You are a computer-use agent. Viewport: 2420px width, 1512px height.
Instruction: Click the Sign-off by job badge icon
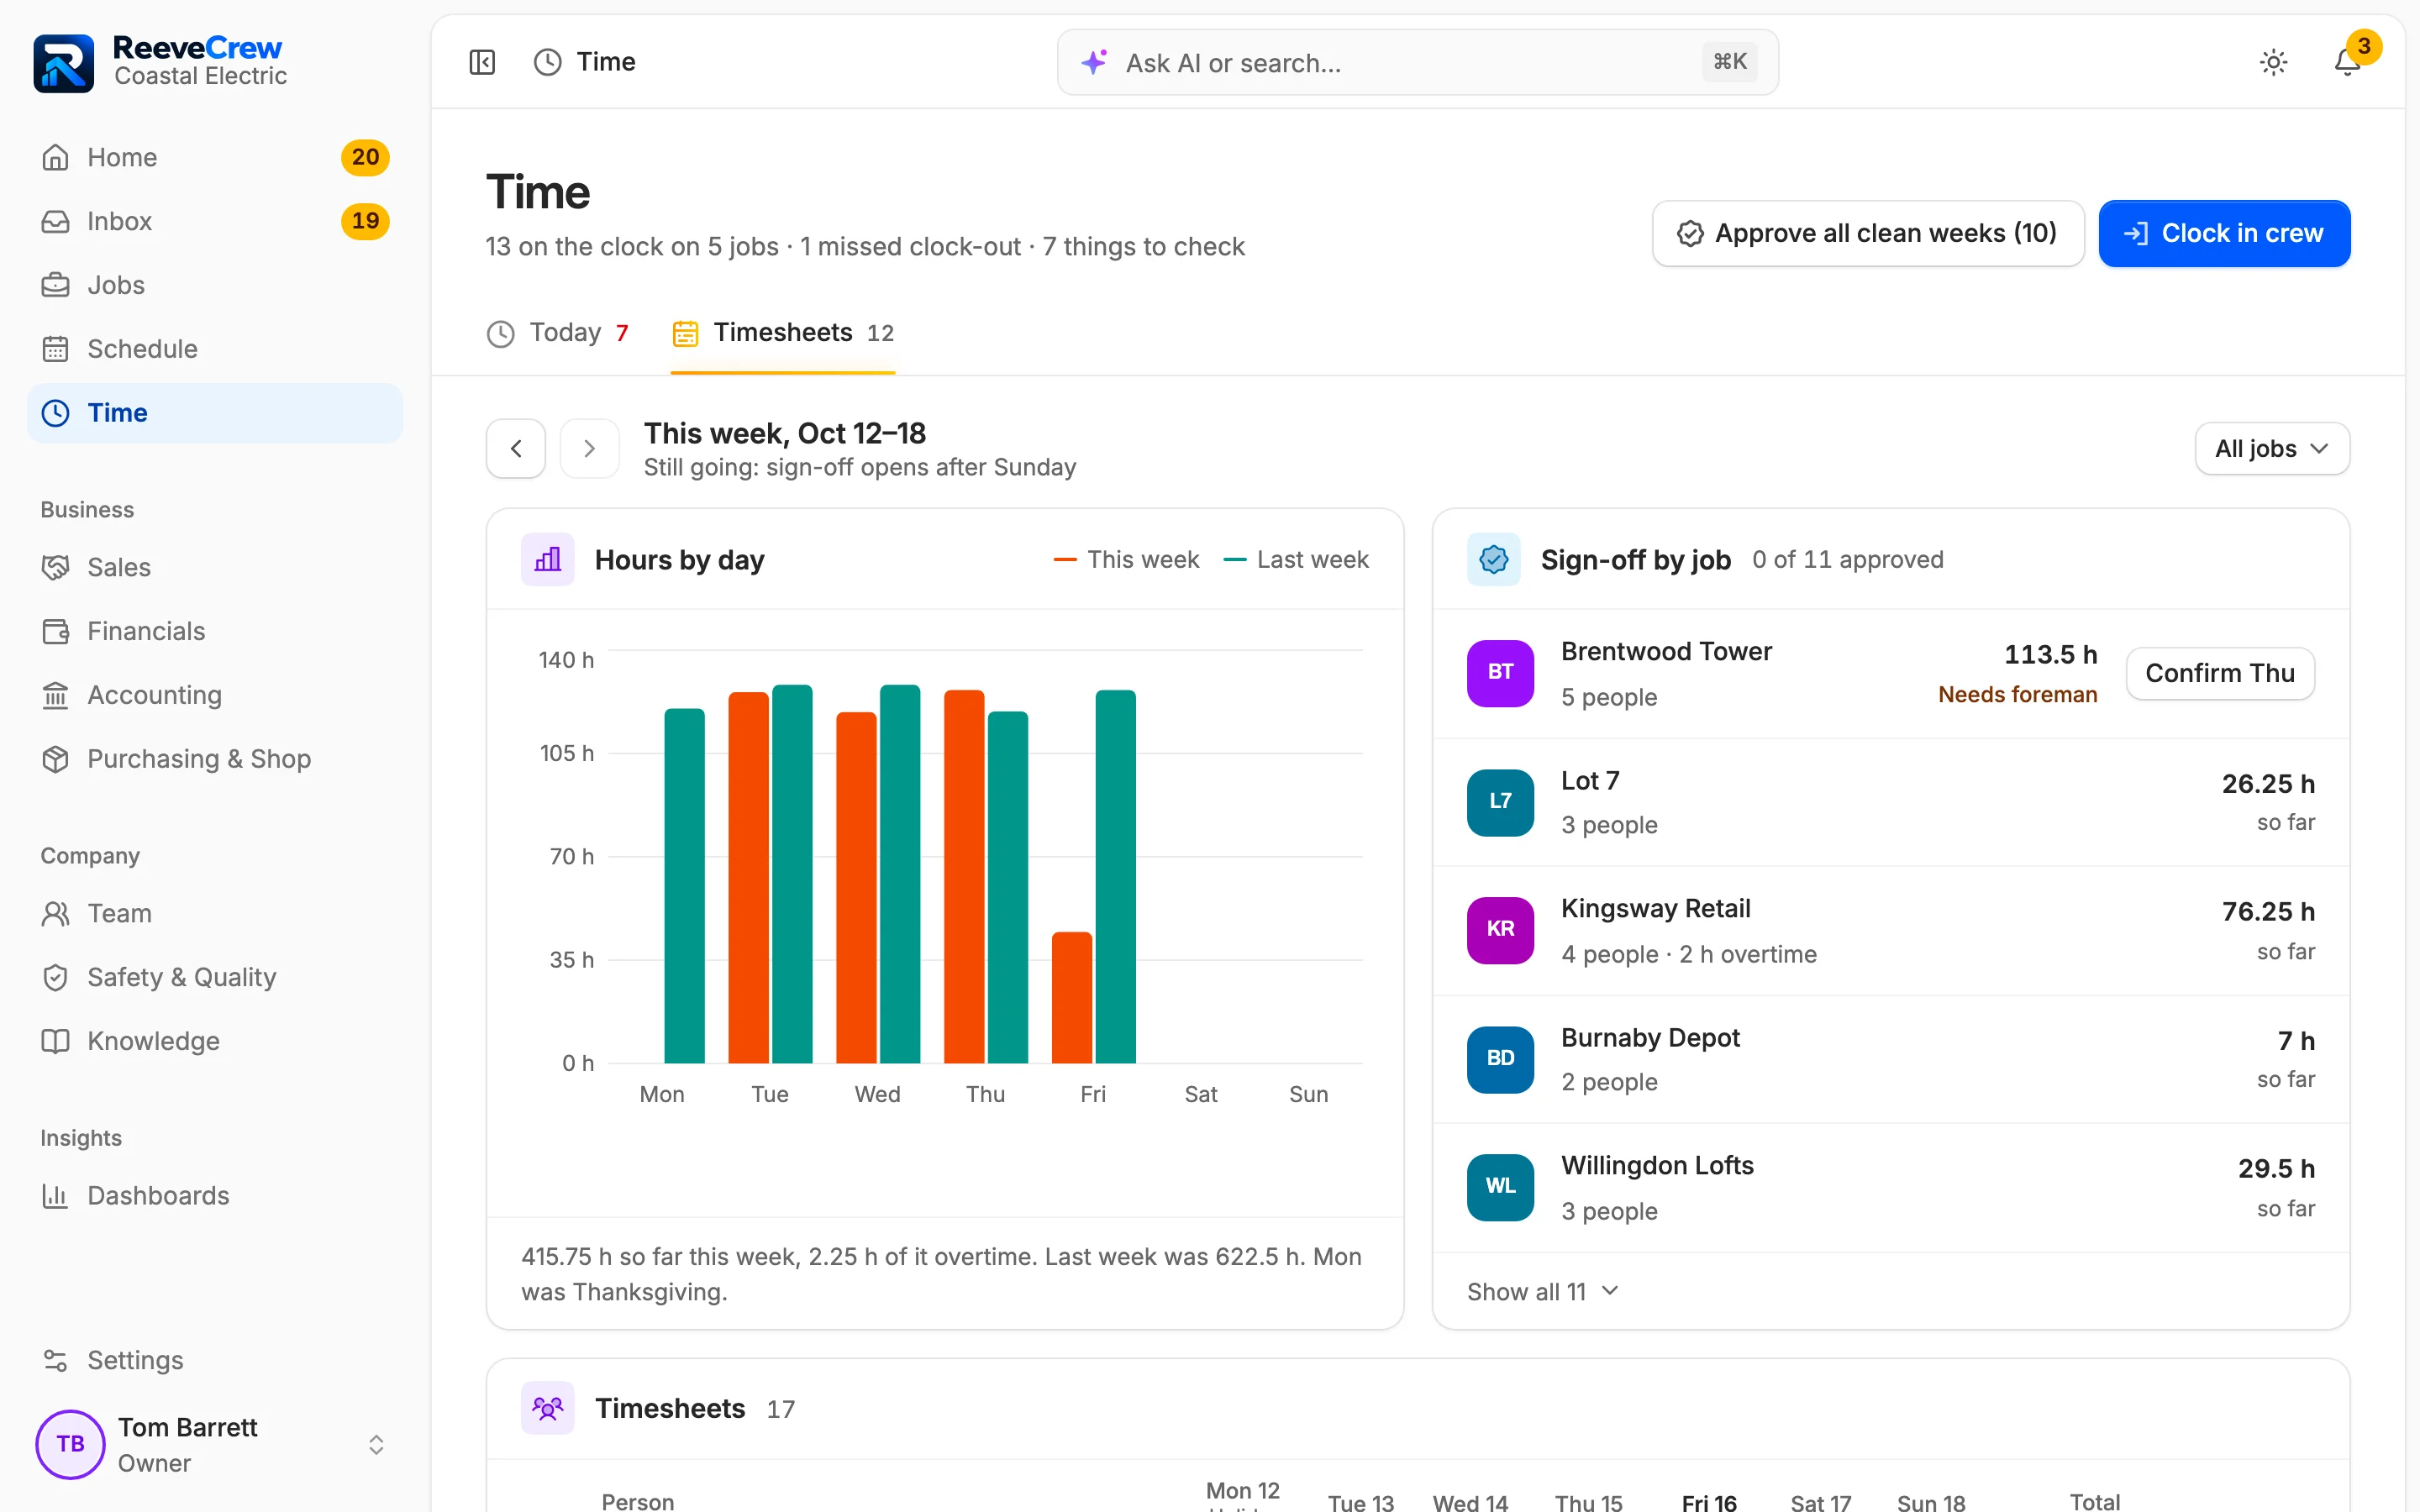(x=1494, y=559)
